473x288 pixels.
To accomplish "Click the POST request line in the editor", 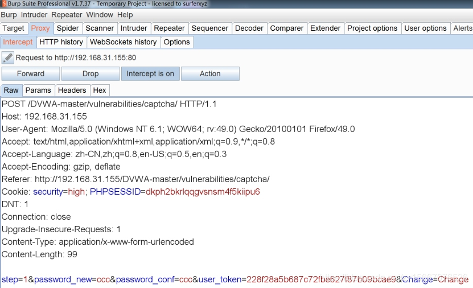I will pyautogui.click(x=109, y=104).
